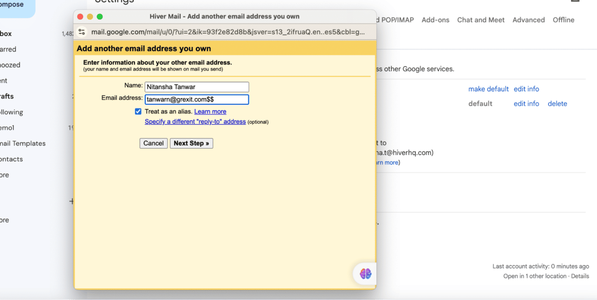Image resolution: width=597 pixels, height=300 pixels.
Task: Click the Compose button in the sidebar
Action: click(x=12, y=4)
